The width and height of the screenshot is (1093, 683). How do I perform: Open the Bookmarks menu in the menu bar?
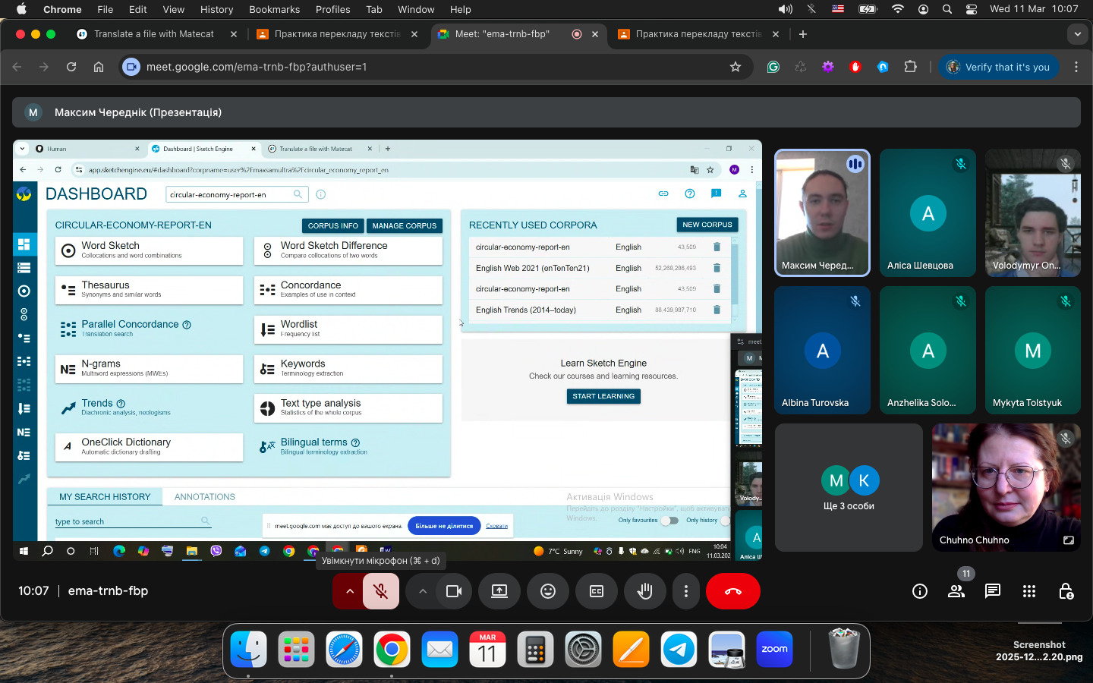274,9
